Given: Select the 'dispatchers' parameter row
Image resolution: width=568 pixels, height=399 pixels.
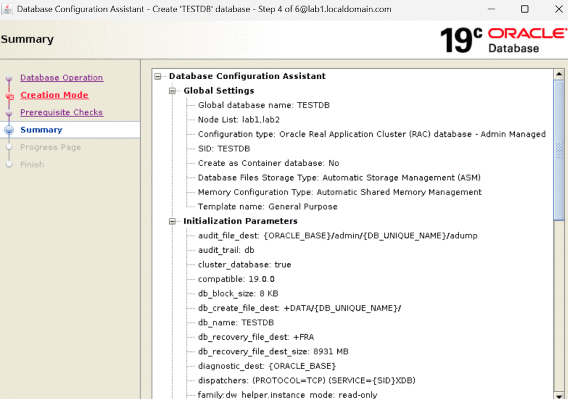Looking at the screenshot, I should click(306, 380).
